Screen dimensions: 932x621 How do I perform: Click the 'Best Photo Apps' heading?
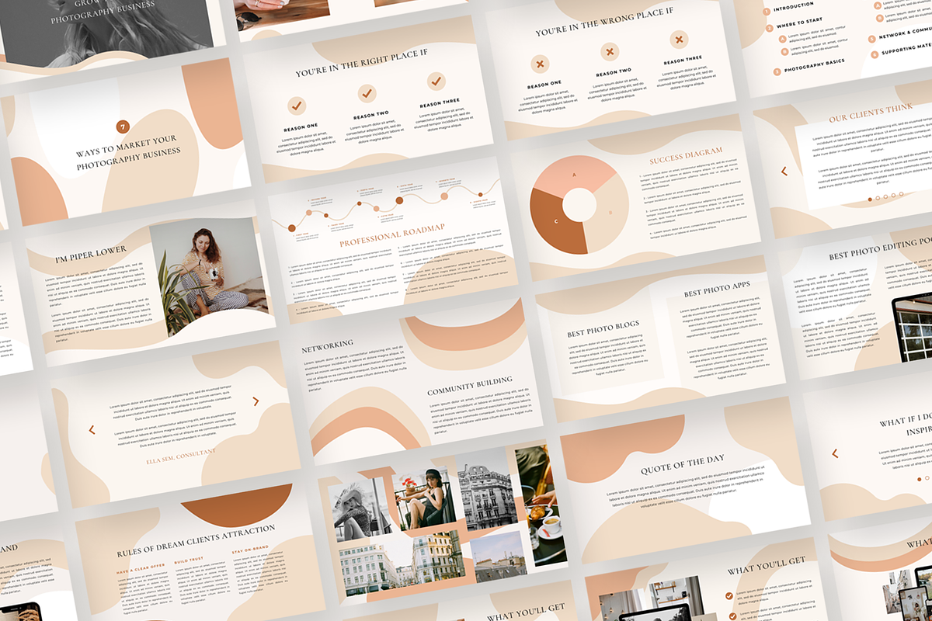click(717, 290)
